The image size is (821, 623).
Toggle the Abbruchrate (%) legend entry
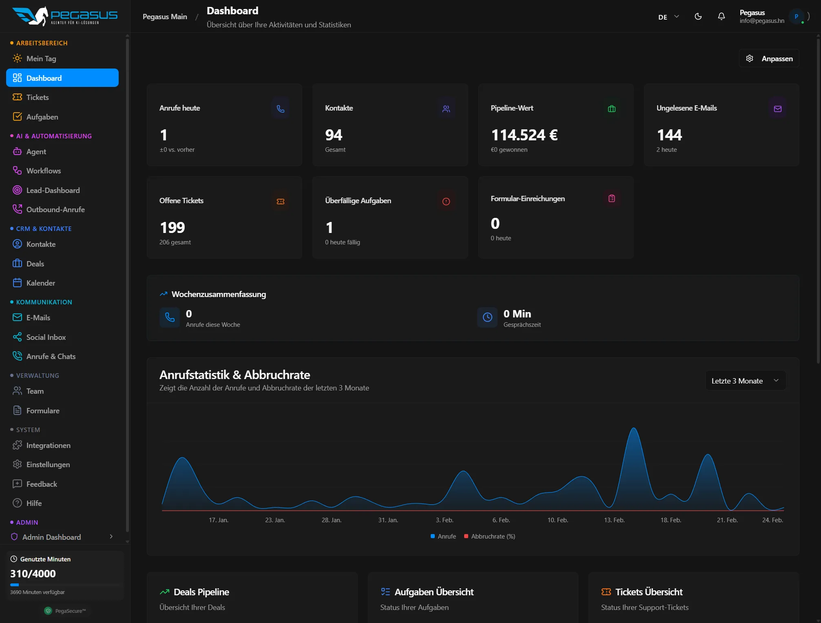tap(490, 536)
